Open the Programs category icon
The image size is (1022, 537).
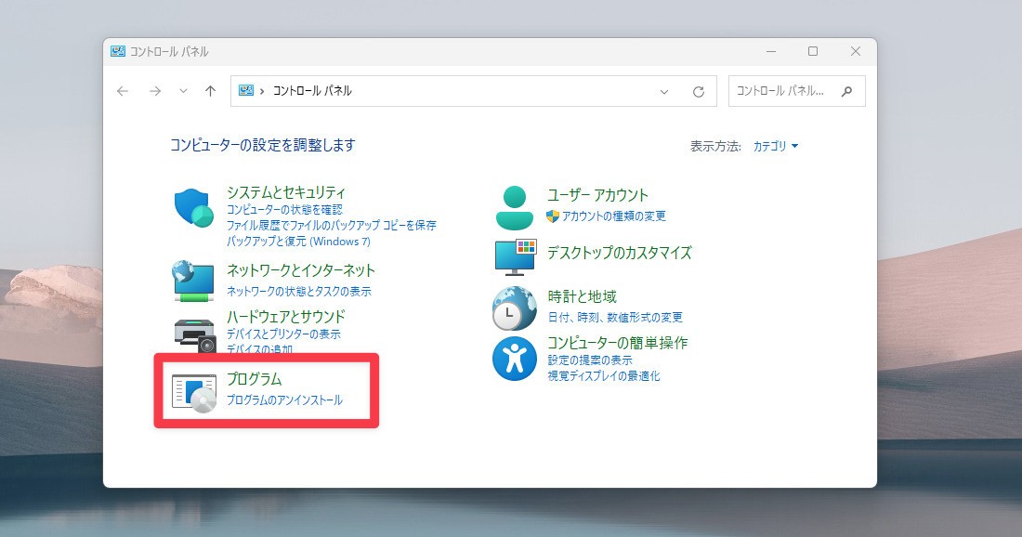click(x=194, y=391)
